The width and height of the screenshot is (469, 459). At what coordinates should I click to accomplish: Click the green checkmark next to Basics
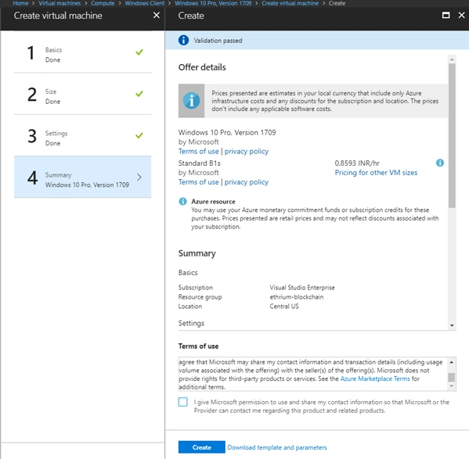coord(139,52)
